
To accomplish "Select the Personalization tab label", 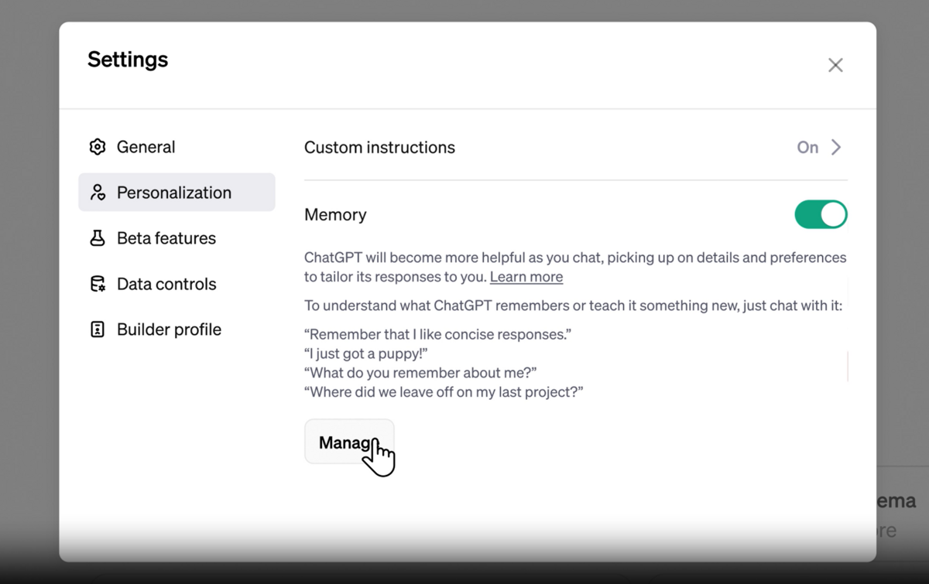I will click(x=174, y=193).
